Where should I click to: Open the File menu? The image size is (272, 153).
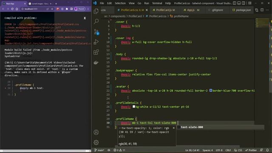pyautogui.click(x=102, y=3)
